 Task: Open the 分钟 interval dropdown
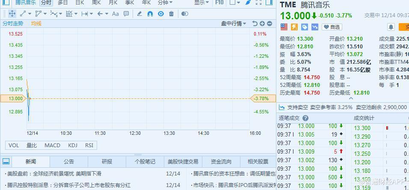[x=165, y=3]
